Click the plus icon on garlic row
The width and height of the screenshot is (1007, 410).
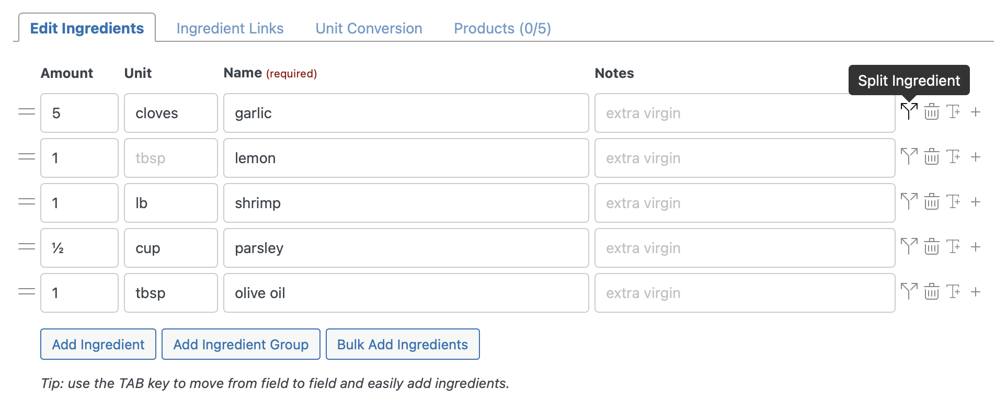click(x=975, y=112)
